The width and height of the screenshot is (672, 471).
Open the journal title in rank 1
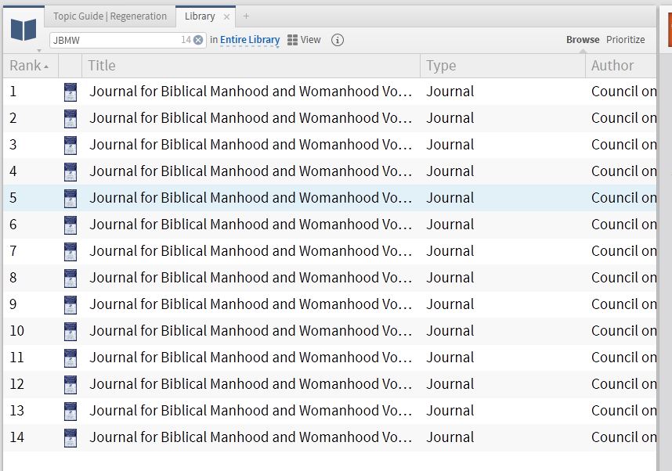[251, 92]
